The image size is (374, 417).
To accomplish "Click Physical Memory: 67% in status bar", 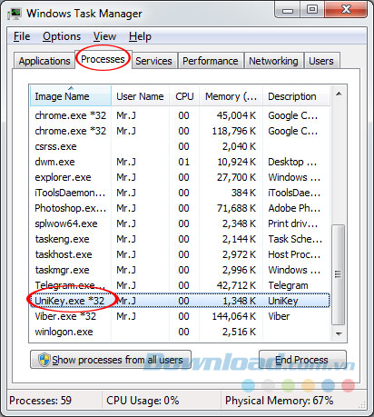I will [279, 401].
